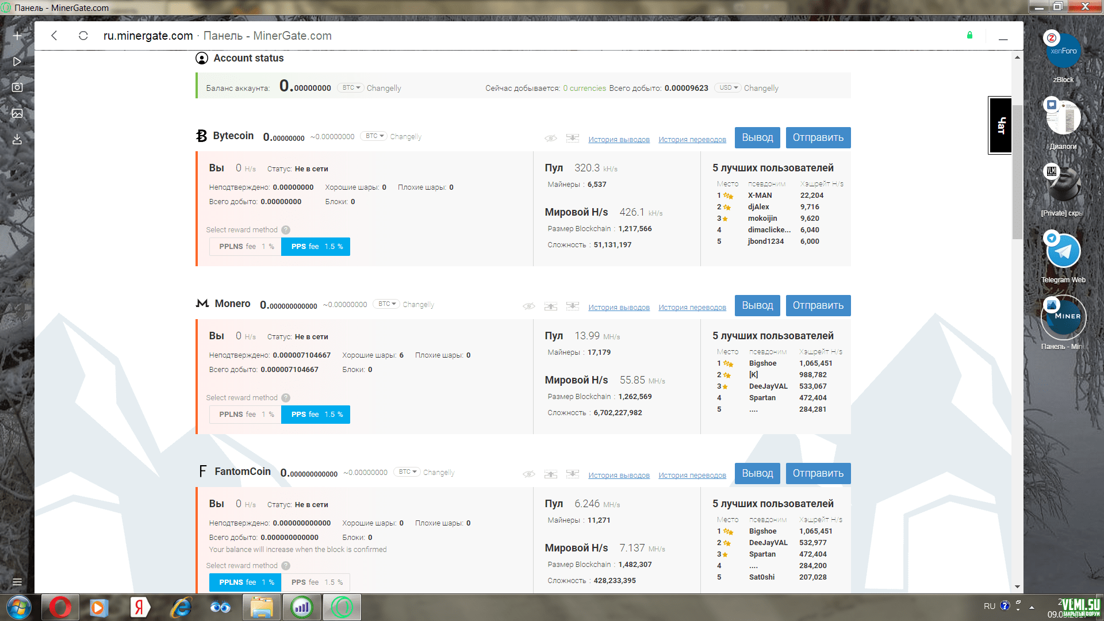Viewport: 1104px width, 621px height.
Task: Open a new tab with plus icon
Action: pyautogui.click(x=17, y=36)
